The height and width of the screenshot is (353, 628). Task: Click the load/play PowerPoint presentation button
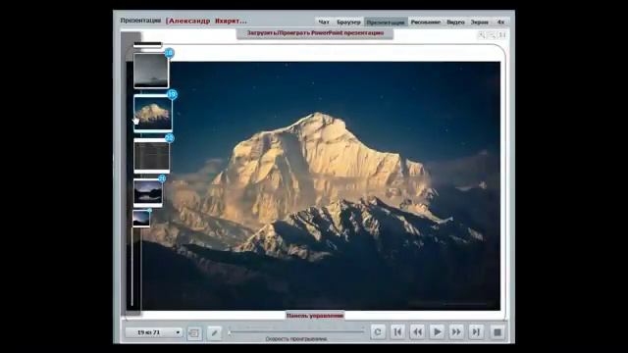point(315,33)
